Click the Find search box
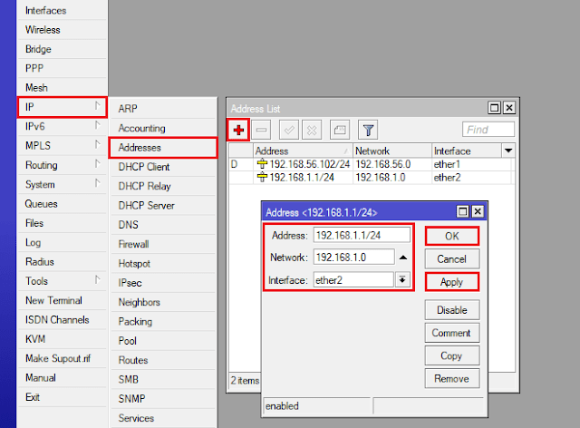The height and width of the screenshot is (428, 580). (x=488, y=130)
